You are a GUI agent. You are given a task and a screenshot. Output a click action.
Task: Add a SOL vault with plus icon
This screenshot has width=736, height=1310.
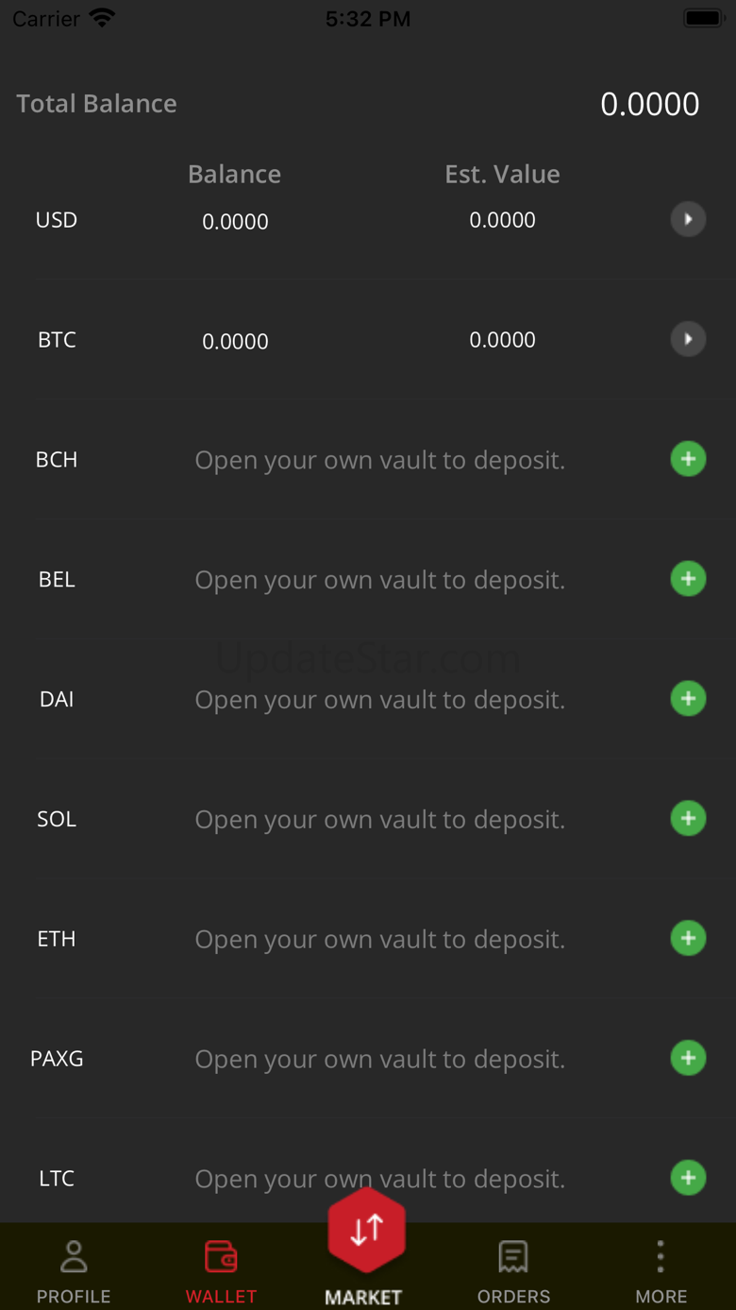(x=688, y=819)
